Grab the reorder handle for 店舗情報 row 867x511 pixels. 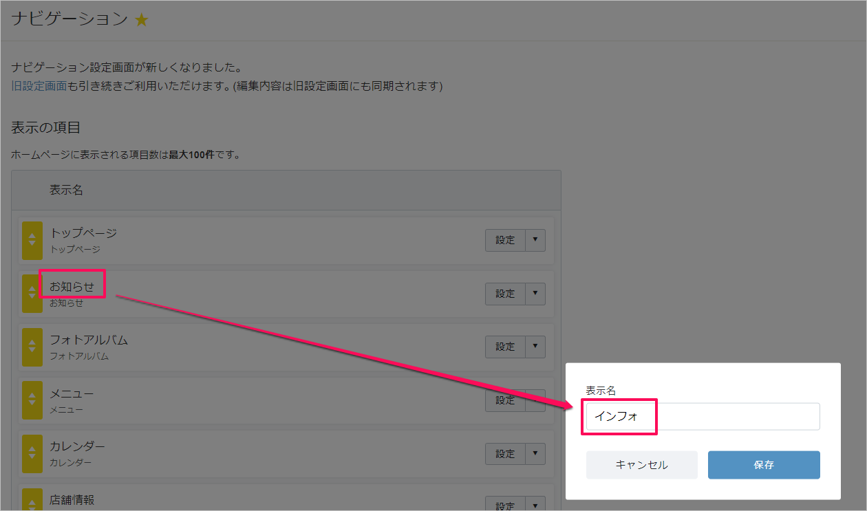32,500
